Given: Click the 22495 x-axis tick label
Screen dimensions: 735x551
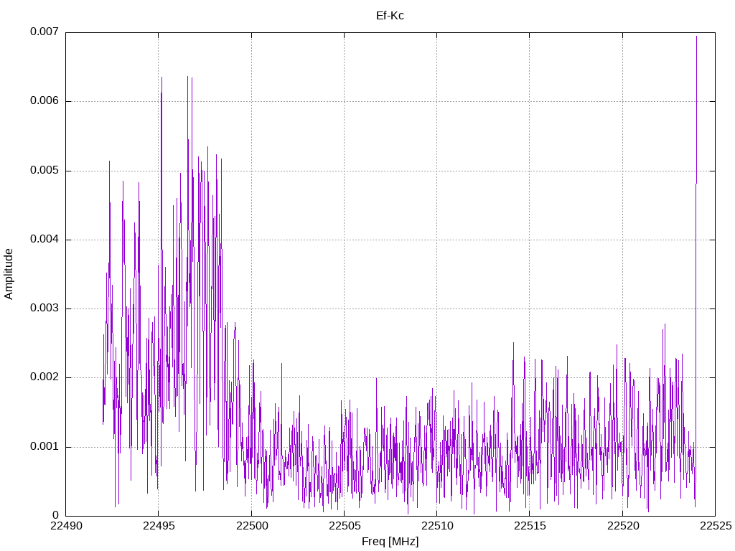Looking at the screenshot, I should (159, 526).
